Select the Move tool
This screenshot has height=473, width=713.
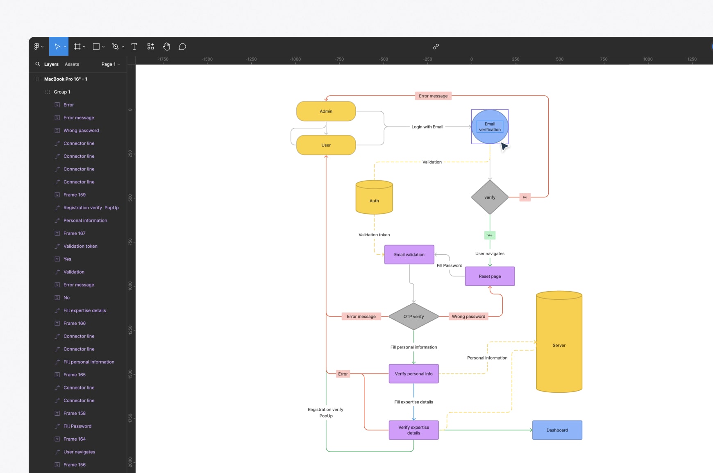(57, 47)
